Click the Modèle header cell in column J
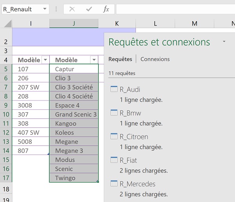Viewport: 235px width, 202px height. [x=74, y=60]
